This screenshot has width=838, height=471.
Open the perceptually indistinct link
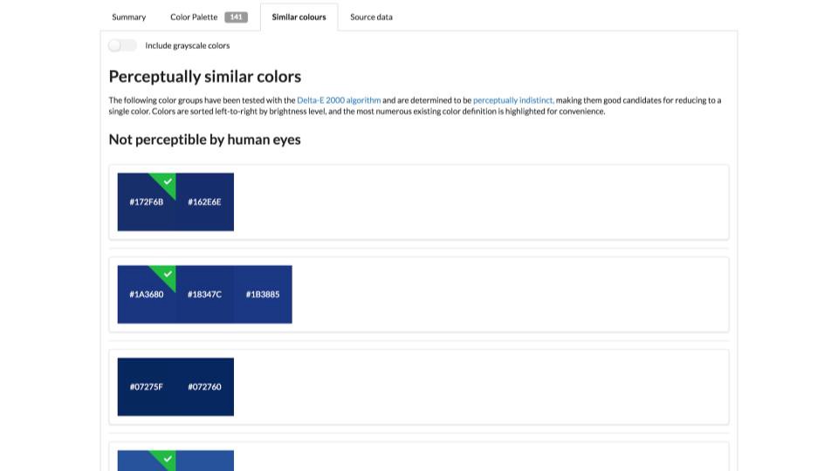pos(513,99)
